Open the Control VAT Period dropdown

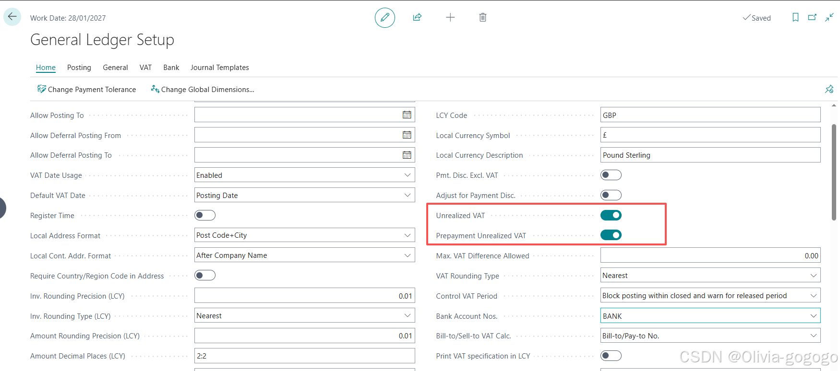(x=814, y=296)
